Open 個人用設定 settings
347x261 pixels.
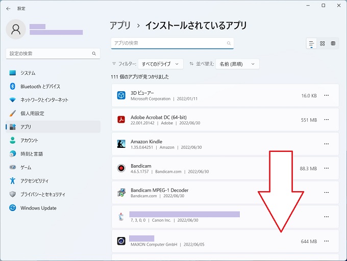click(53, 113)
